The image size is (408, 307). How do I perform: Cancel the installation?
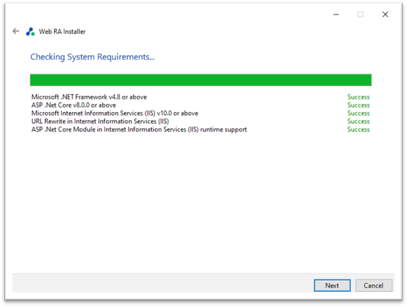pos(374,285)
